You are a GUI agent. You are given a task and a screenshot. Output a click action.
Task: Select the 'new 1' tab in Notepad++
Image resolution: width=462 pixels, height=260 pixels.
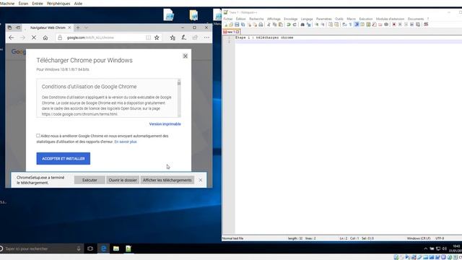[x=231, y=32]
